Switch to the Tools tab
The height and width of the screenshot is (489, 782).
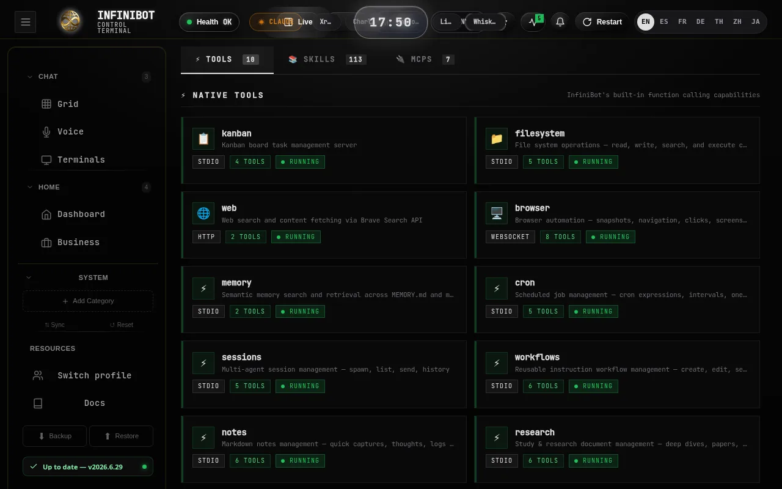tap(227, 59)
